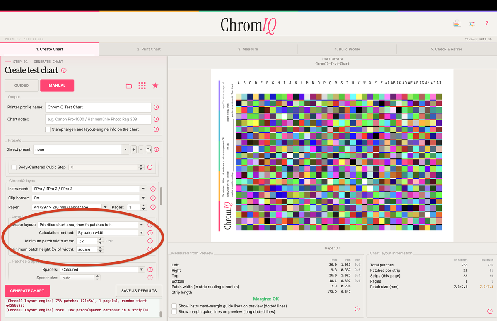Image resolution: width=497 pixels, height=321 pixels.
Task: Click the chart preview image
Action: tap(332, 156)
